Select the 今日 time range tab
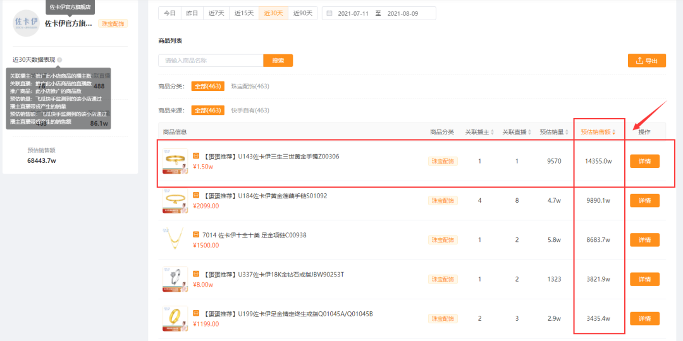Image resolution: width=683 pixels, height=341 pixels. [169, 13]
